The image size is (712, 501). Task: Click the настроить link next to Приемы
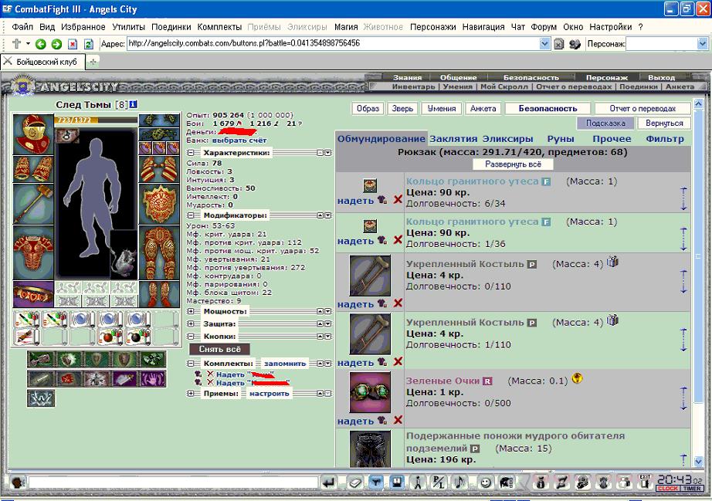tap(270, 394)
